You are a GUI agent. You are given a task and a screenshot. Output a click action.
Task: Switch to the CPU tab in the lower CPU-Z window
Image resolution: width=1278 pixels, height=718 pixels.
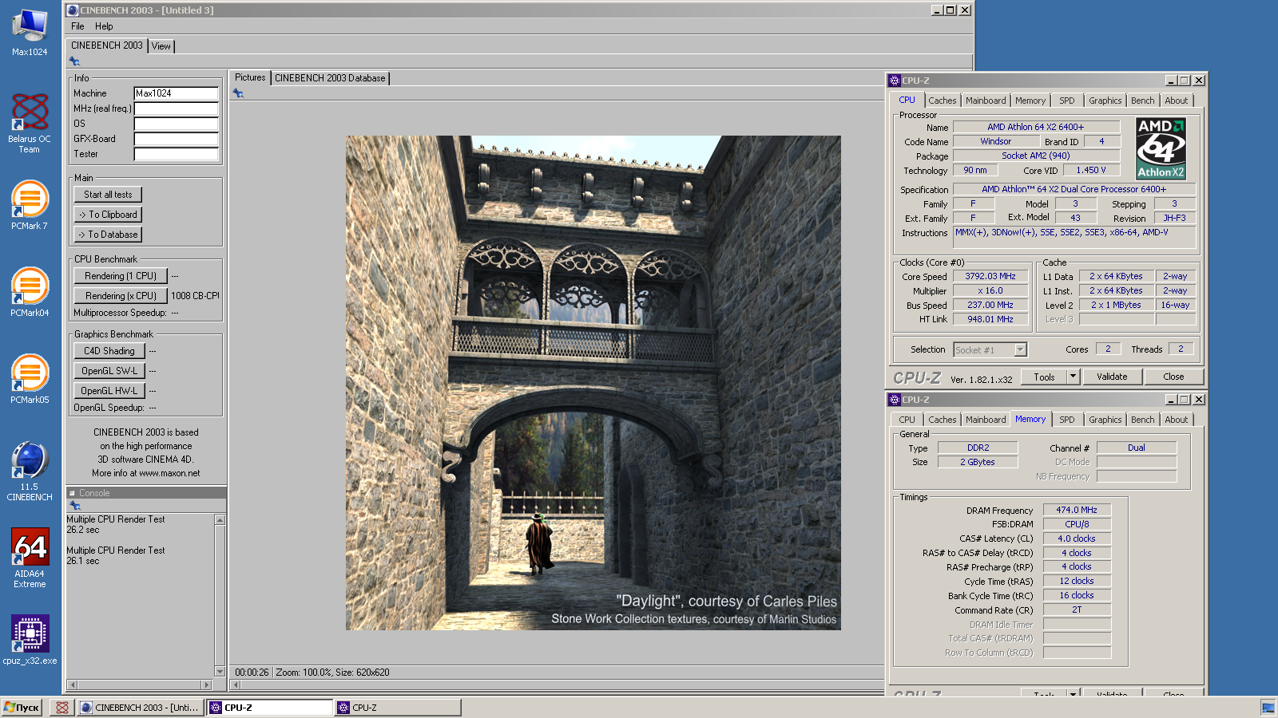[x=907, y=420]
